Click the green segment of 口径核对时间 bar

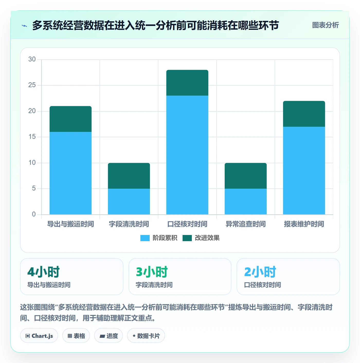click(187, 83)
